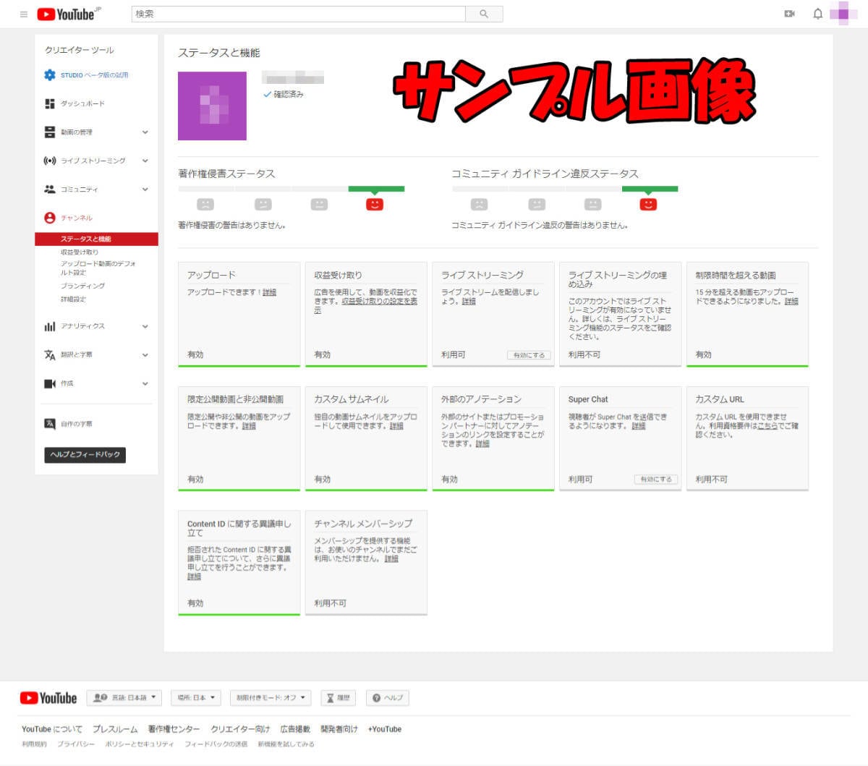
Task: Open the account avatar menu
Action: [843, 14]
